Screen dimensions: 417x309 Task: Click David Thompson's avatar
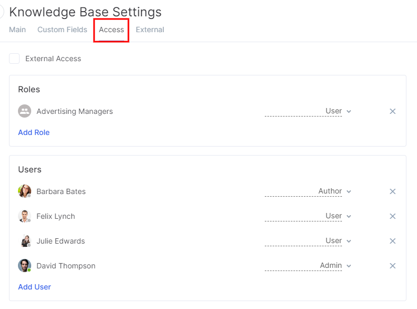[x=24, y=266]
